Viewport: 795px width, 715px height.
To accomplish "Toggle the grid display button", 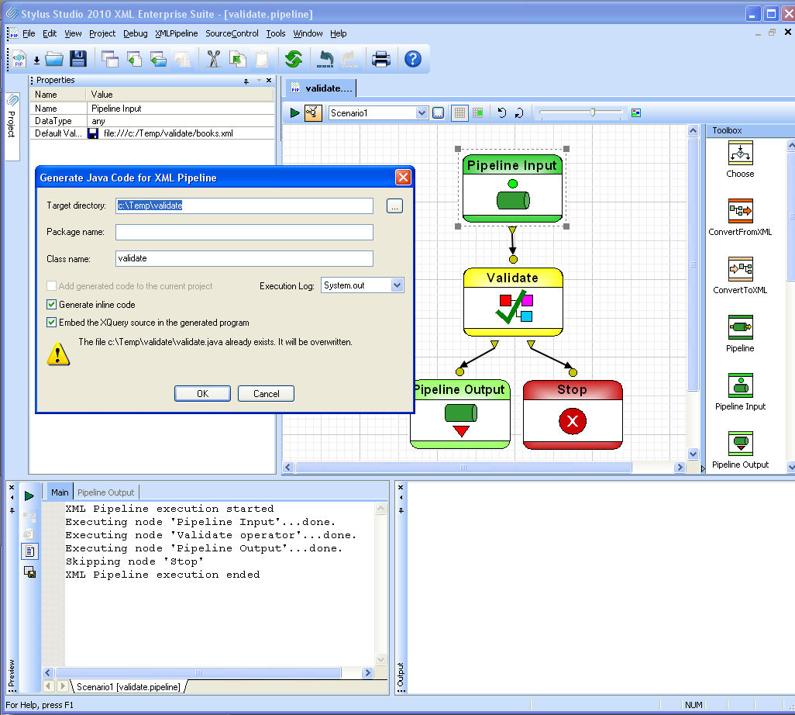I will coord(459,113).
